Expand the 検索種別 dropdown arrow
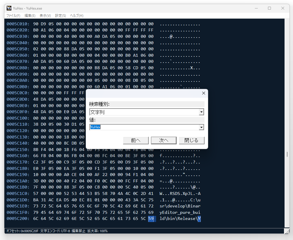This screenshot has width=293, height=240. (x=201, y=112)
